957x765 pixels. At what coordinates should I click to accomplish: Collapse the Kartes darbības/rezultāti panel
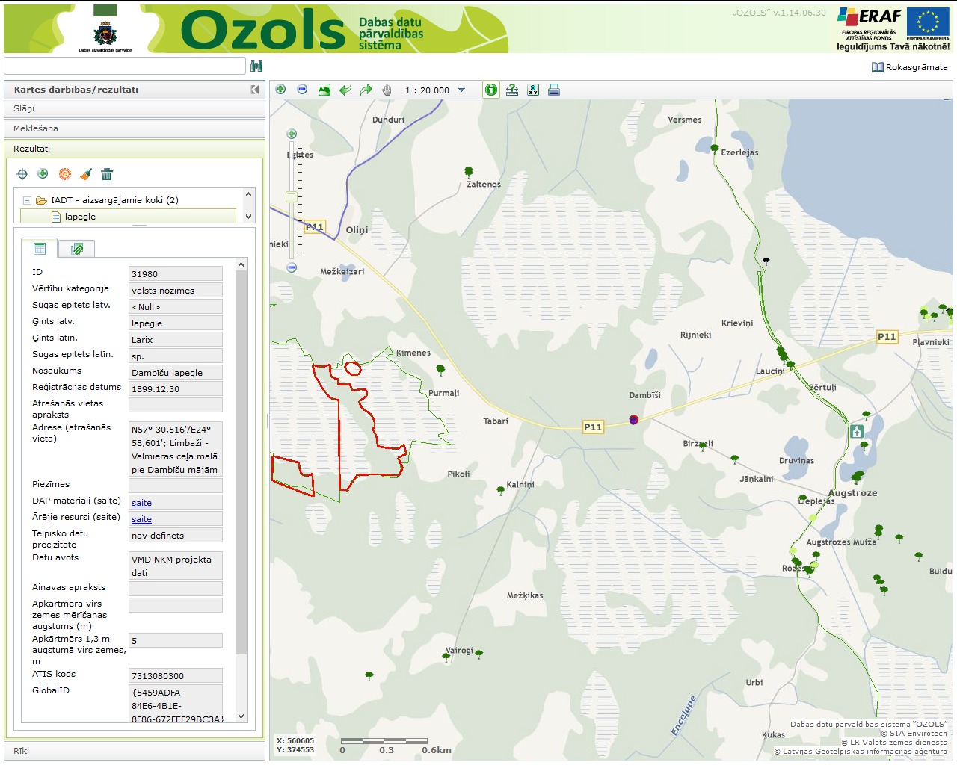pos(255,90)
